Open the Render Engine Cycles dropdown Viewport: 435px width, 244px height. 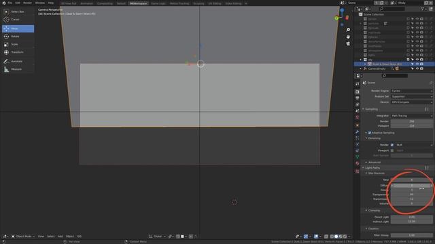412,91
